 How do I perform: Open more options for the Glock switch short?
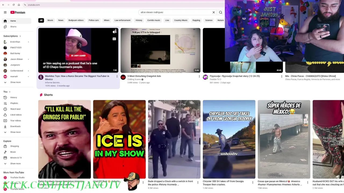coord(198,183)
